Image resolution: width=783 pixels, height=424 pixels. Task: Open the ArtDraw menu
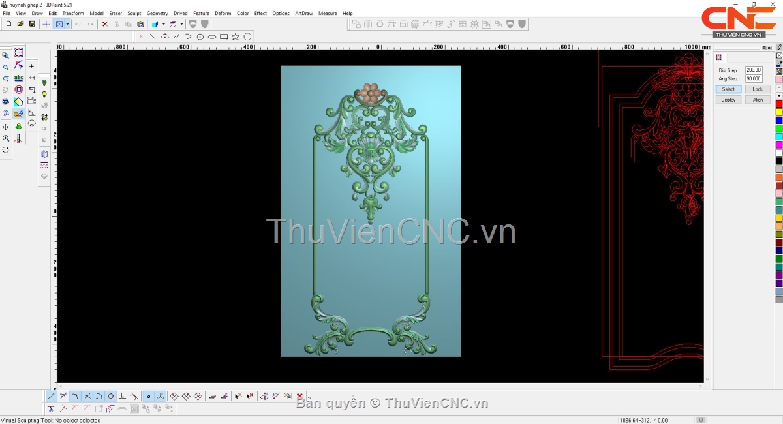(303, 13)
